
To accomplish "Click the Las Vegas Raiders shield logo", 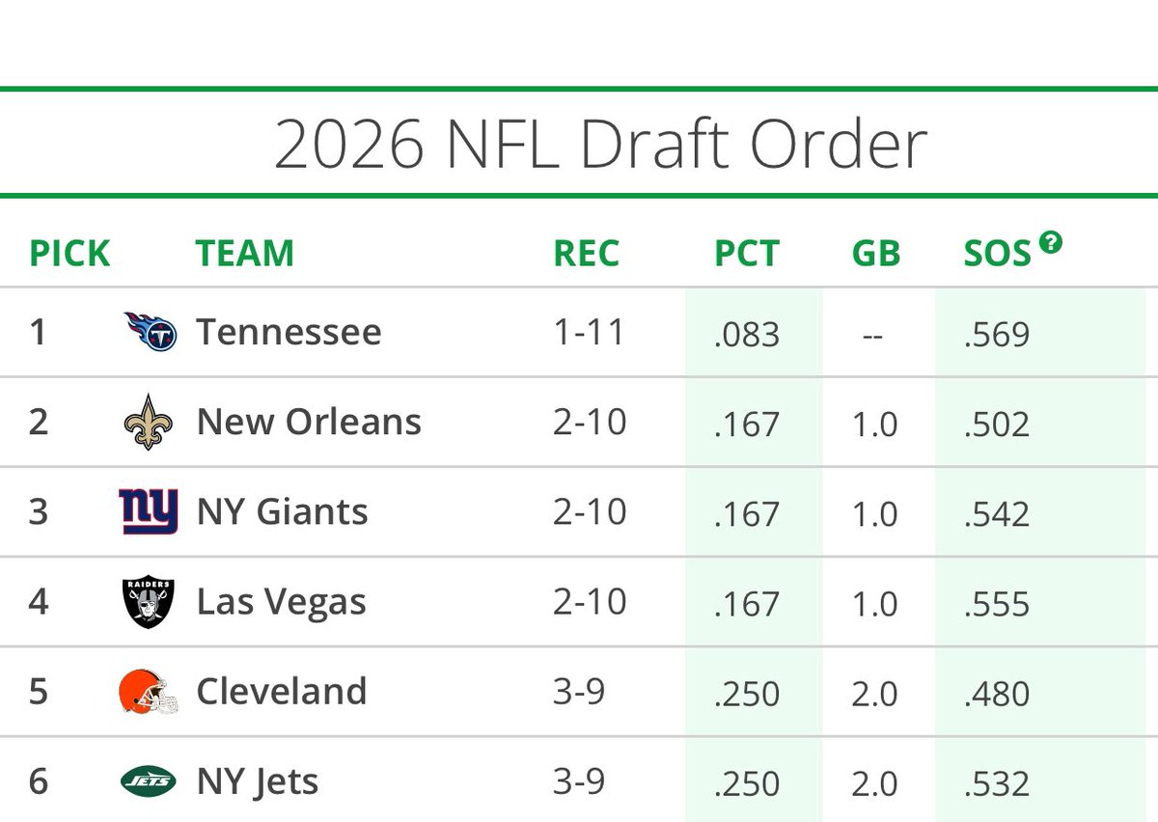I will coord(151,602).
